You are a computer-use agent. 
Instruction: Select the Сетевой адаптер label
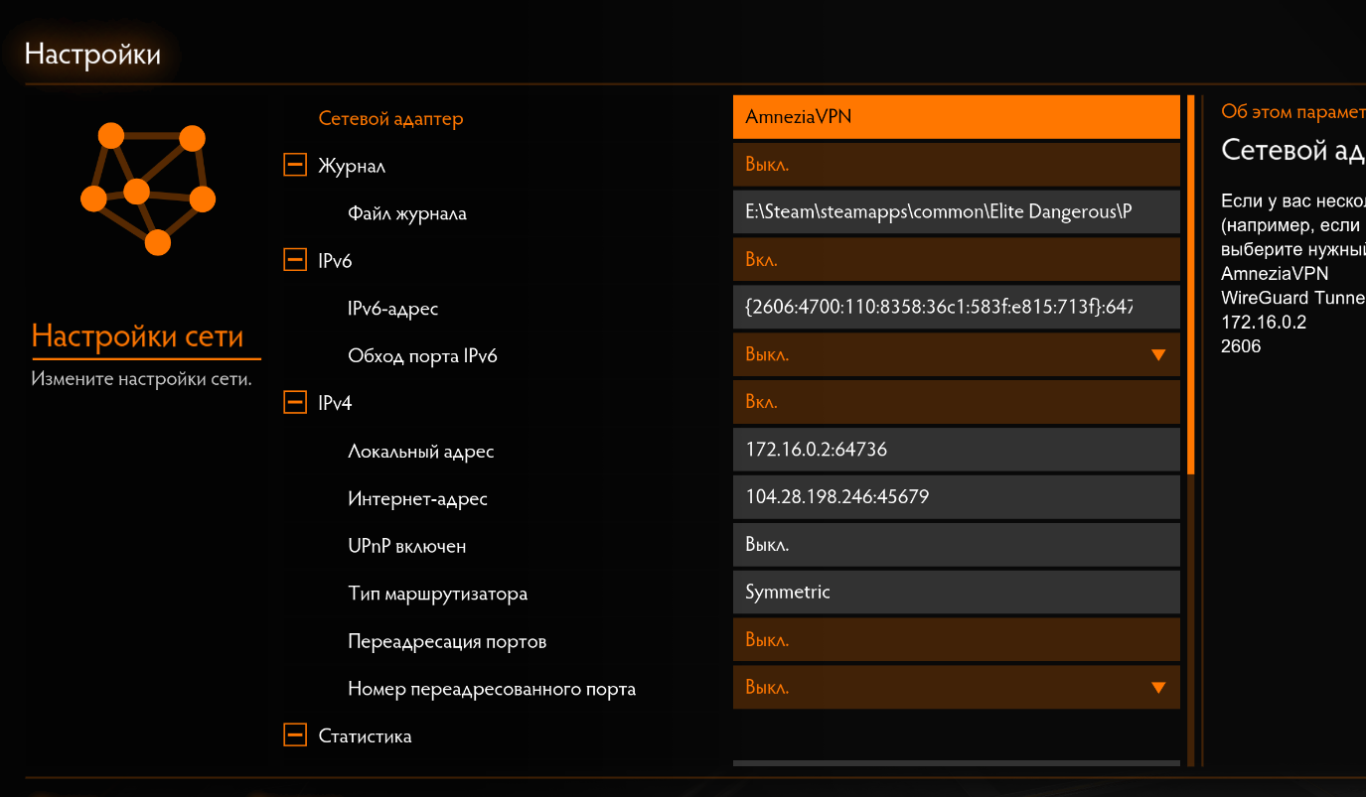pyautogui.click(x=390, y=118)
